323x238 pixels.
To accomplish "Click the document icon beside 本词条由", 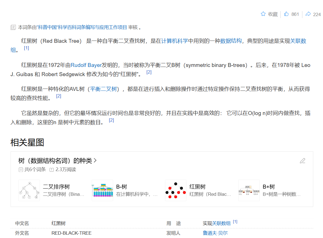I will pyautogui.click(x=13, y=27).
